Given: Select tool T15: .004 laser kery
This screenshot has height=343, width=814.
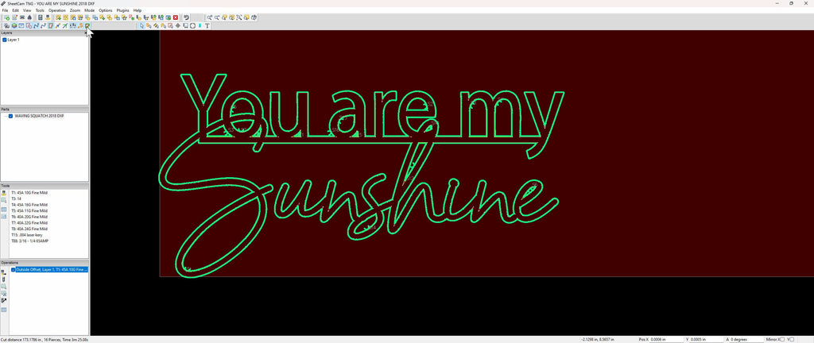Looking at the screenshot, I should [x=26, y=235].
